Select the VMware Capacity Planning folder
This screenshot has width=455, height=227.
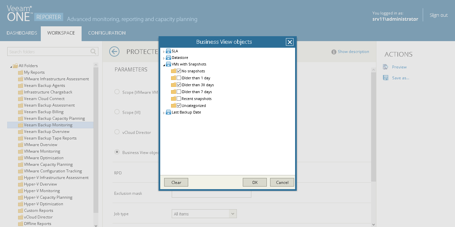click(48, 164)
